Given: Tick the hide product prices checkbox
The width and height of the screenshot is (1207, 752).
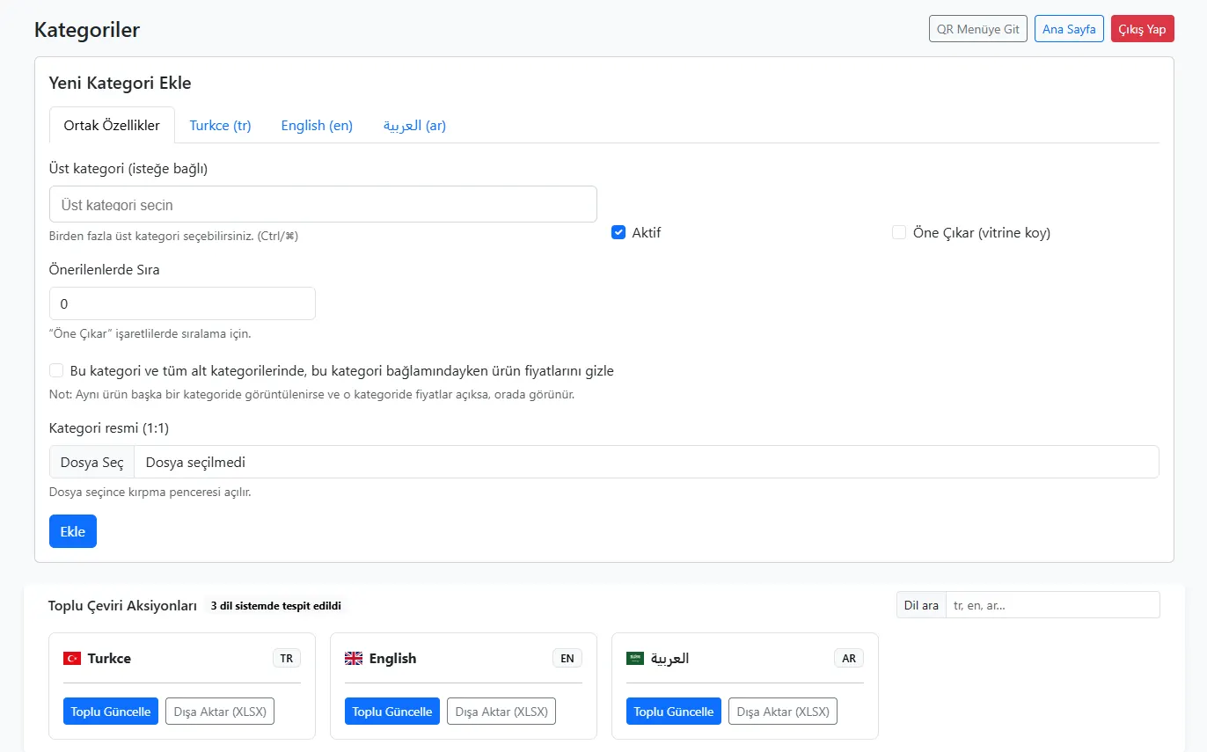Looking at the screenshot, I should (56, 370).
